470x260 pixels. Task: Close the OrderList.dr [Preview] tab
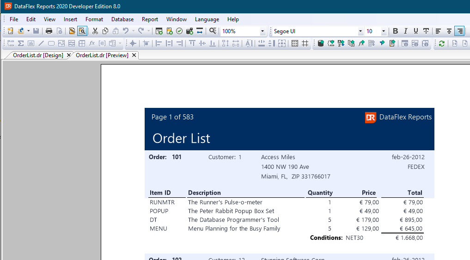click(134, 55)
